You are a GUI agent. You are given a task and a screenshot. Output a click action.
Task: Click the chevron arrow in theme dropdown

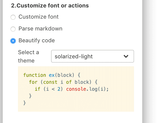coord(126,56)
